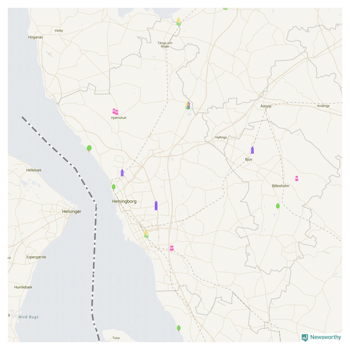Click the green tree icon northeast of Tuna

point(179,328)
